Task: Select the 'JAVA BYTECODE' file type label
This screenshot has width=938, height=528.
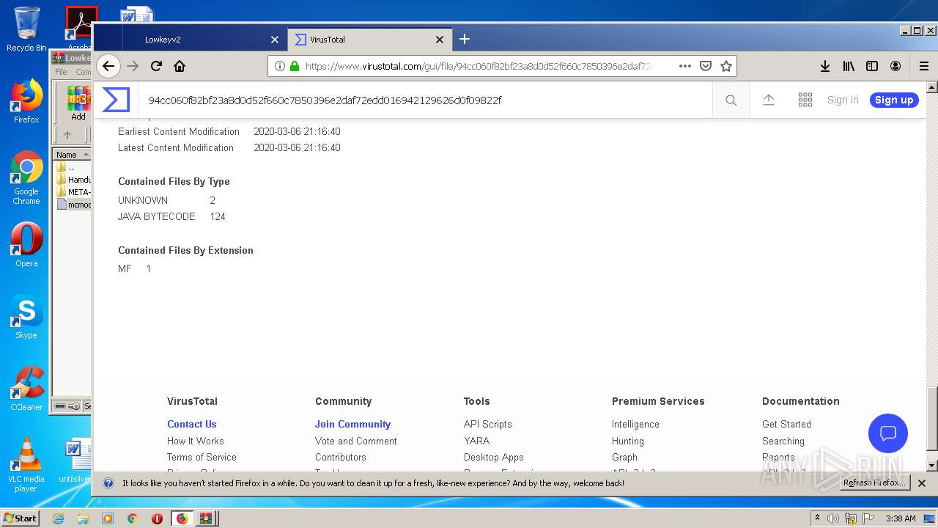Action: coord(157,216)
